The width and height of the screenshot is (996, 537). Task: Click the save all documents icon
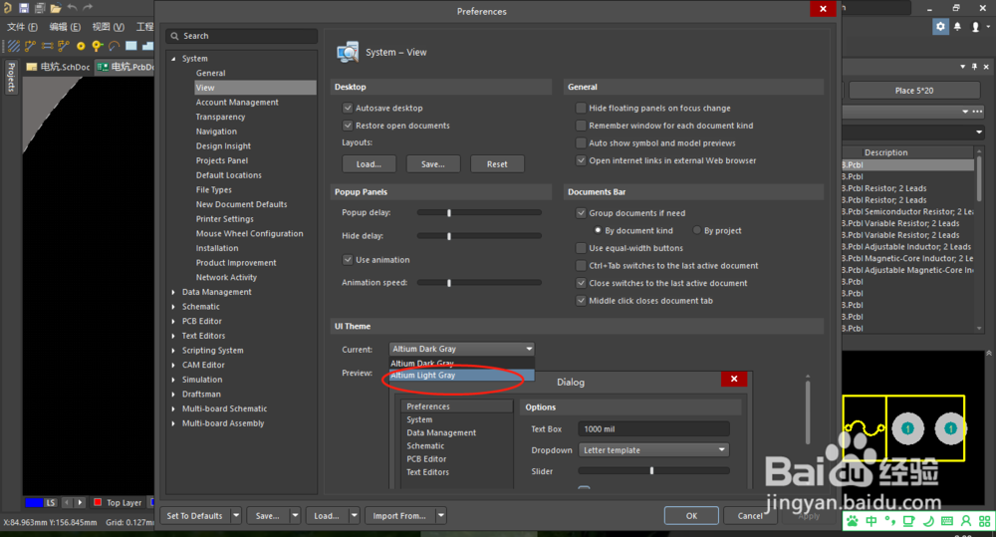pos(40,8)
